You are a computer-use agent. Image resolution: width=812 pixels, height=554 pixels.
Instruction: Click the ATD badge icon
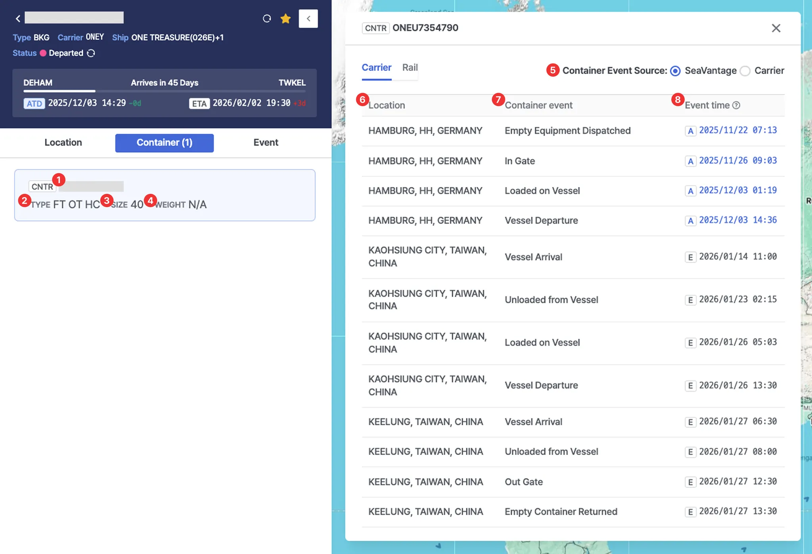point(34,103)
